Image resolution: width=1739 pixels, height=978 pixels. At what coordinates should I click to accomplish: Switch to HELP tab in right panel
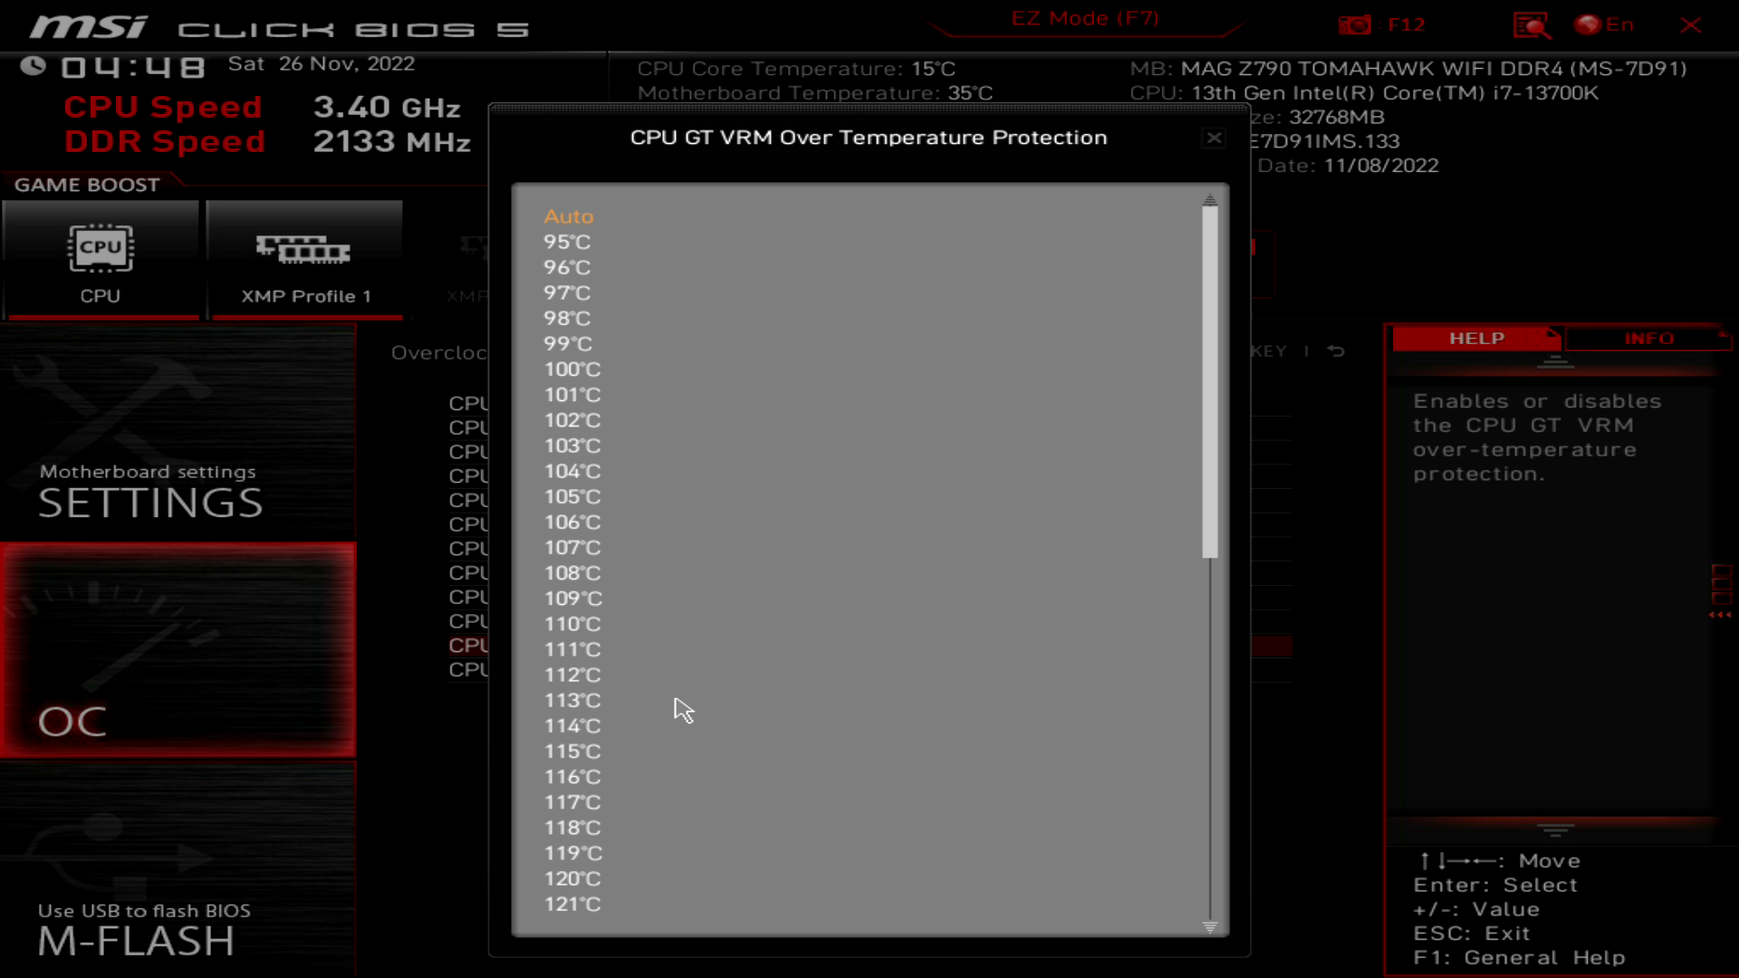click(1474, 337)
